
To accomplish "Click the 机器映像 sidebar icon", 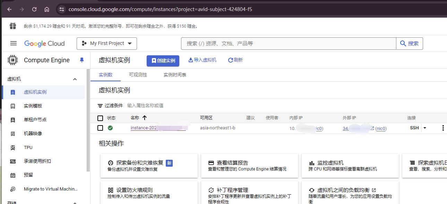I will coord(13,134).
